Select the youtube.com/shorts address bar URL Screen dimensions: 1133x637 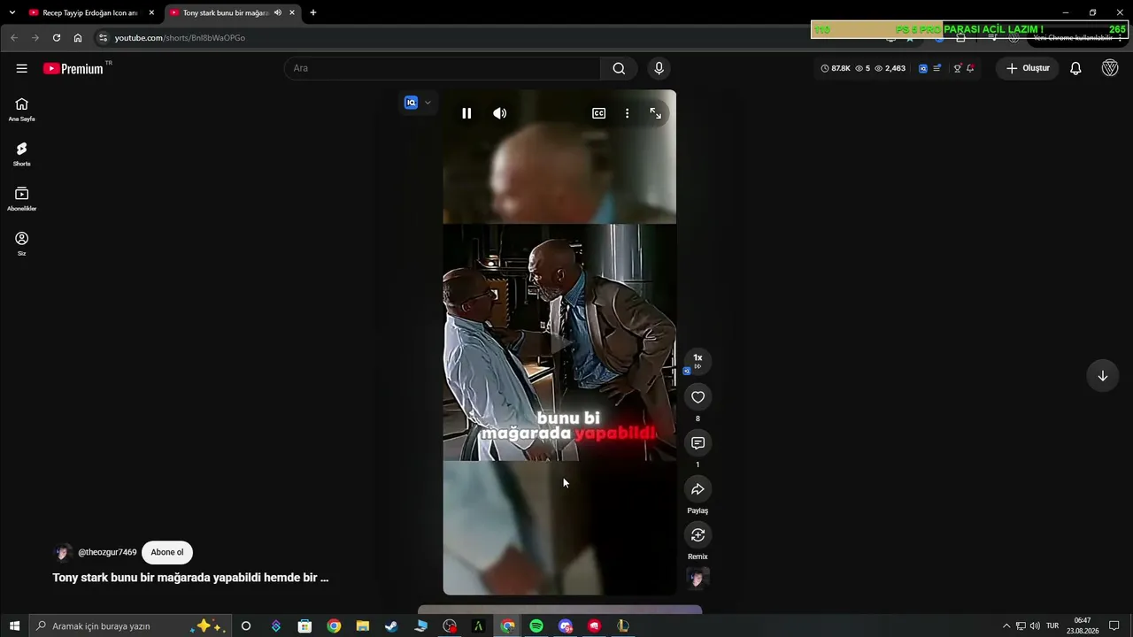pos(180,38)
